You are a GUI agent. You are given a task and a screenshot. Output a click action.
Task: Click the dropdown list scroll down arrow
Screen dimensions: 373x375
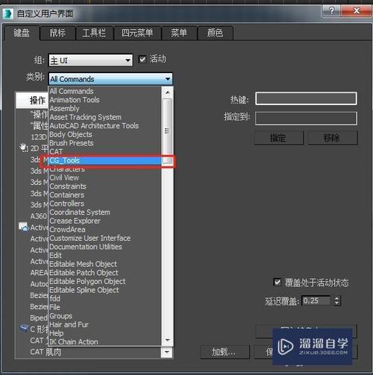click(167, 340)
